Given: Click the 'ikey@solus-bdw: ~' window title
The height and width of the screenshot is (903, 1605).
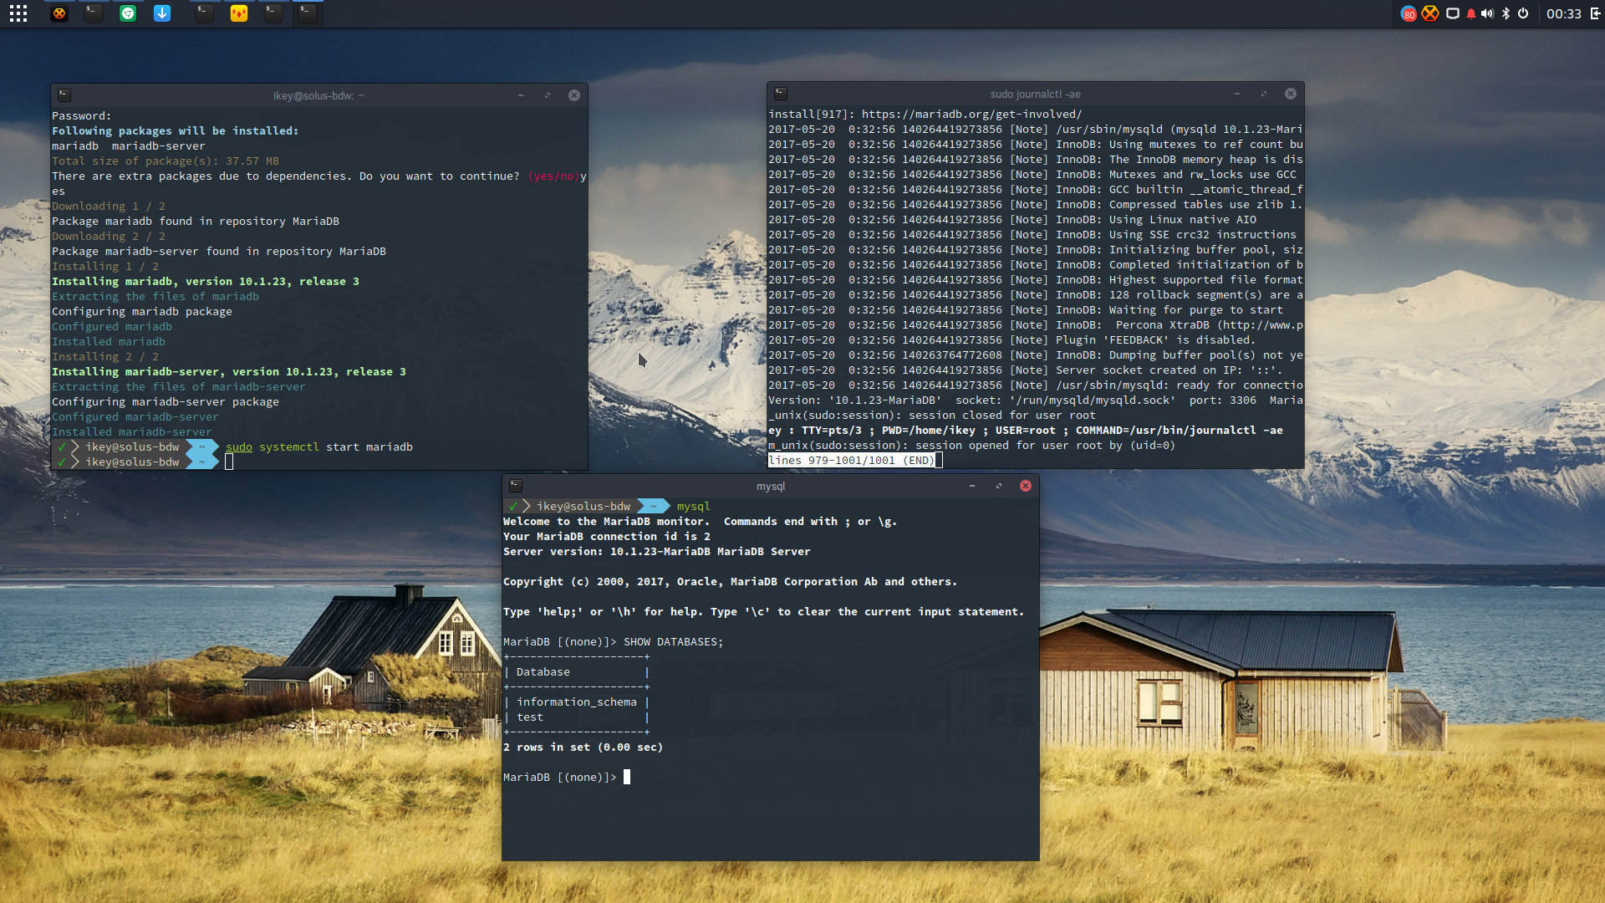Looking at the screenshot, I should (x=319, y=95).
